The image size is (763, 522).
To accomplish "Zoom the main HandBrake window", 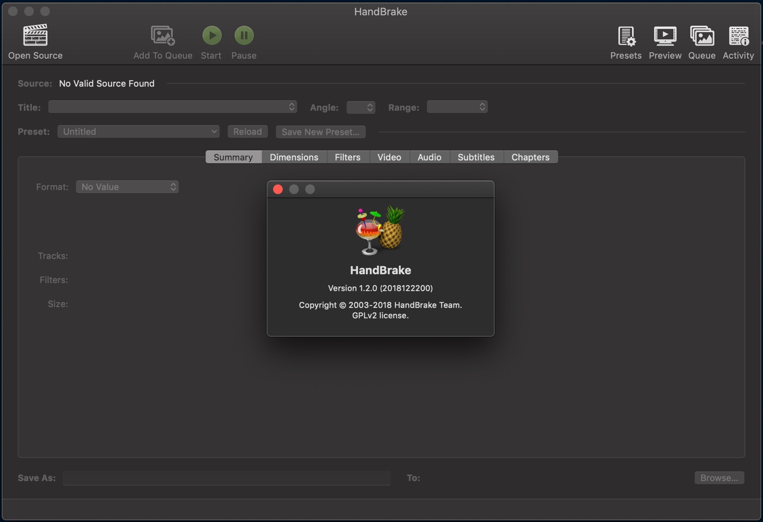I will point(45,11).
